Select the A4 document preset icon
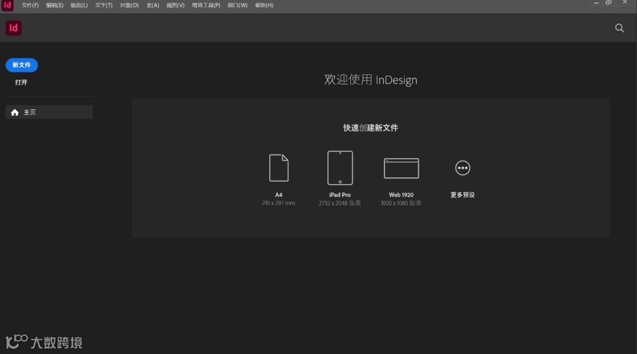Viewport: 637px width, 354px height. click(x=278, y=168)
